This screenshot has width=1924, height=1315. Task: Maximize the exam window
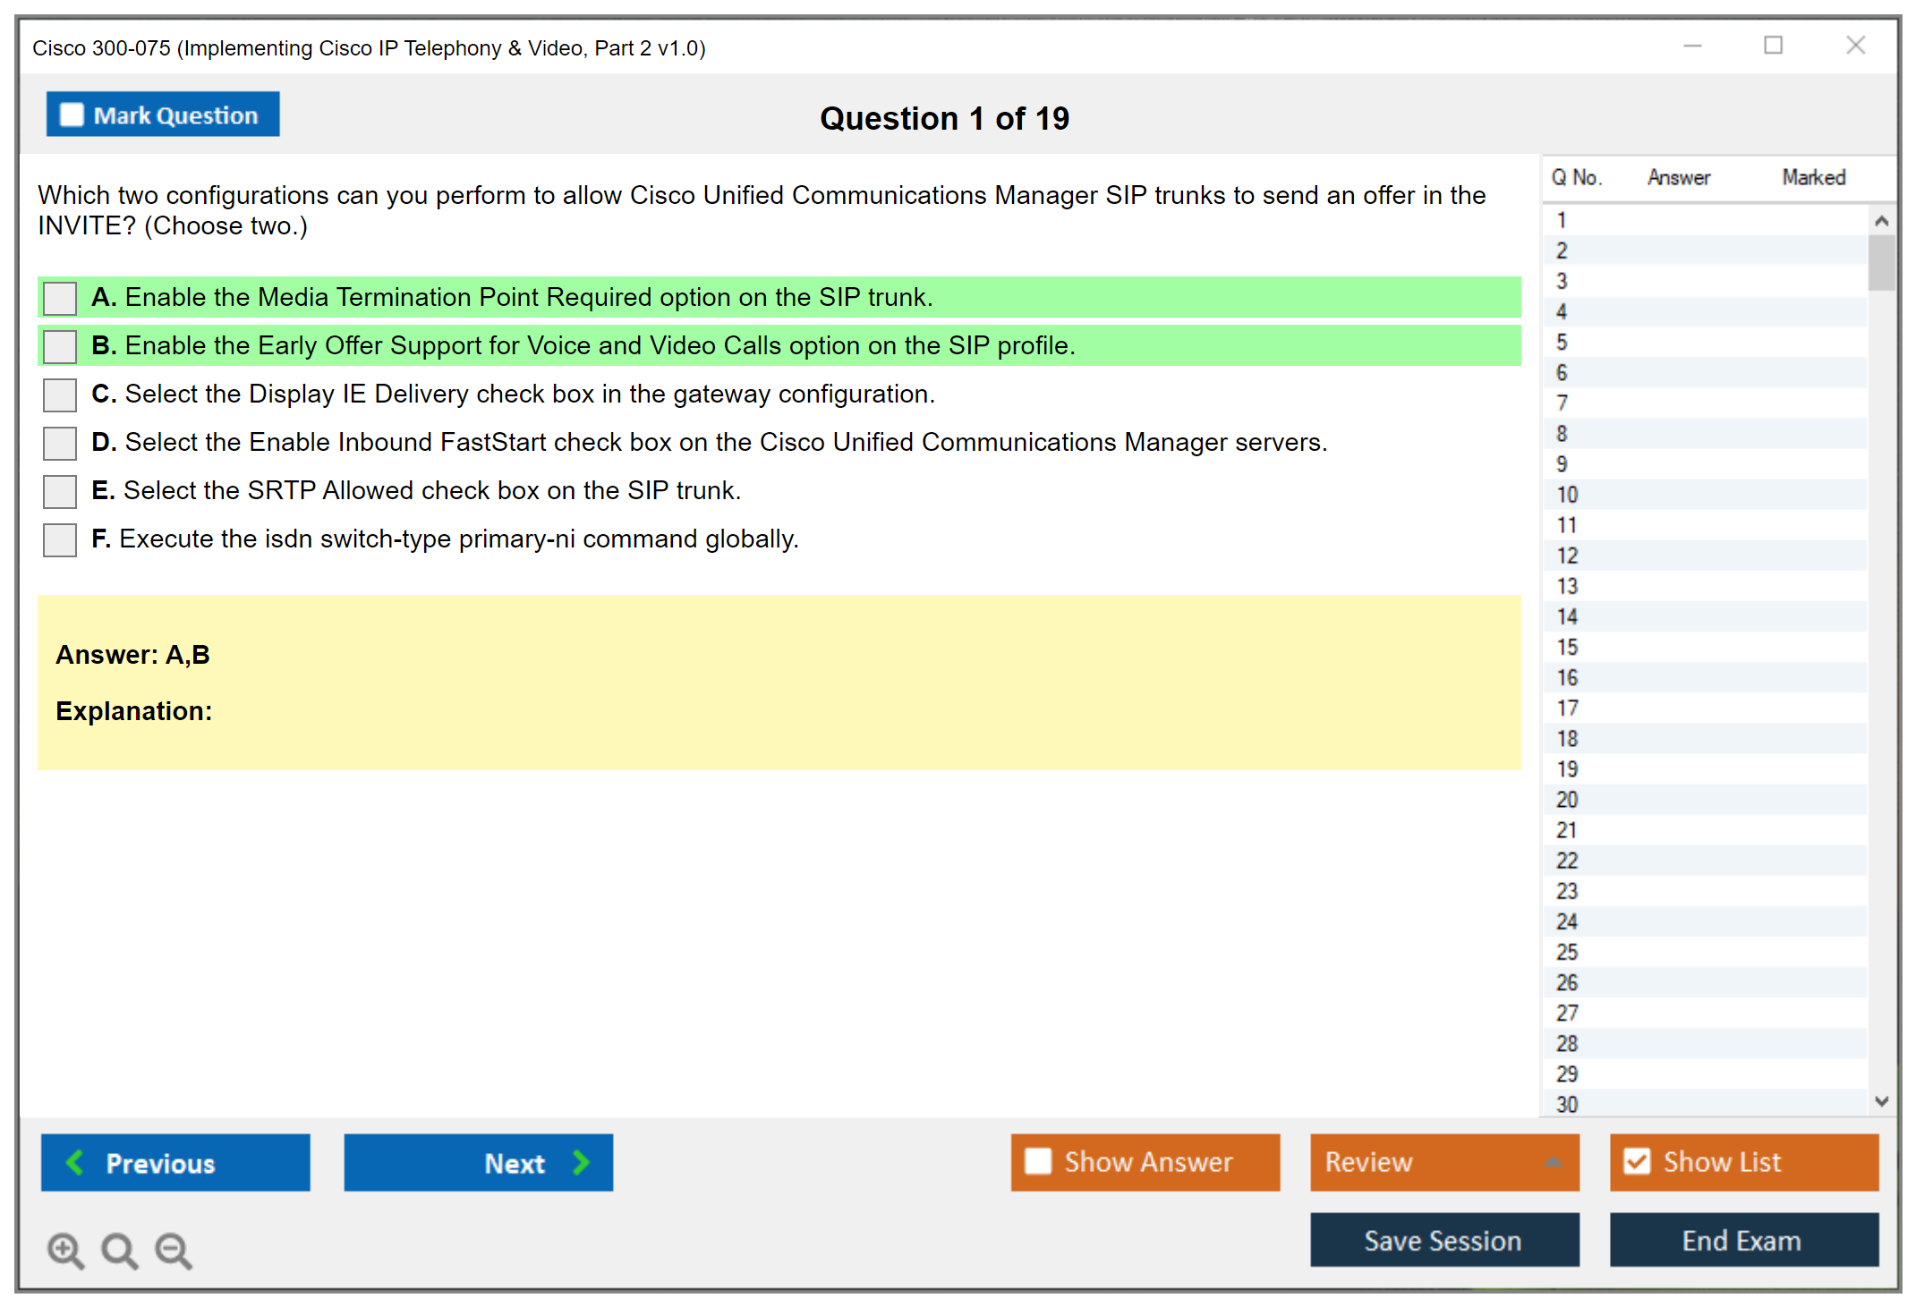click(x=1773, y=46)
